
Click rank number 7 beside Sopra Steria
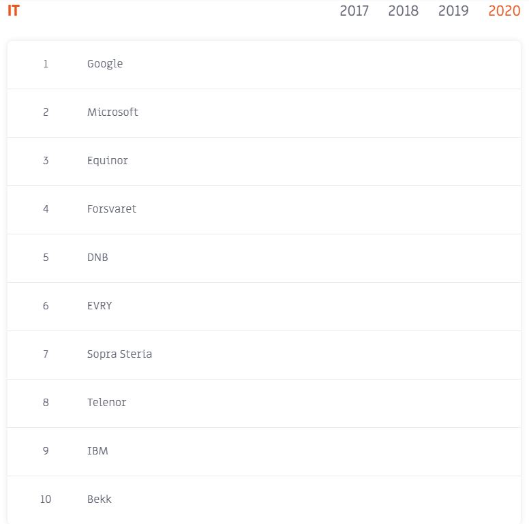tap(46, 354)
